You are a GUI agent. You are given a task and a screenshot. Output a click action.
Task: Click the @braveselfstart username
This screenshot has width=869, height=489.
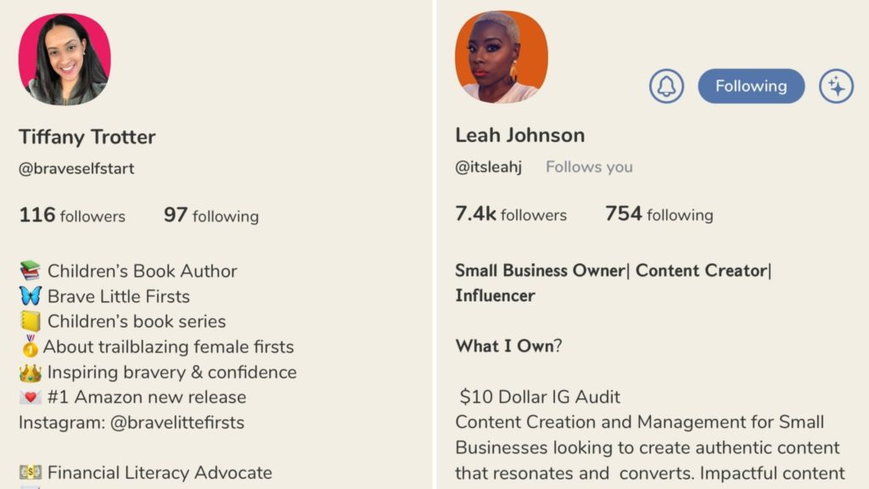tap(76, 168)
